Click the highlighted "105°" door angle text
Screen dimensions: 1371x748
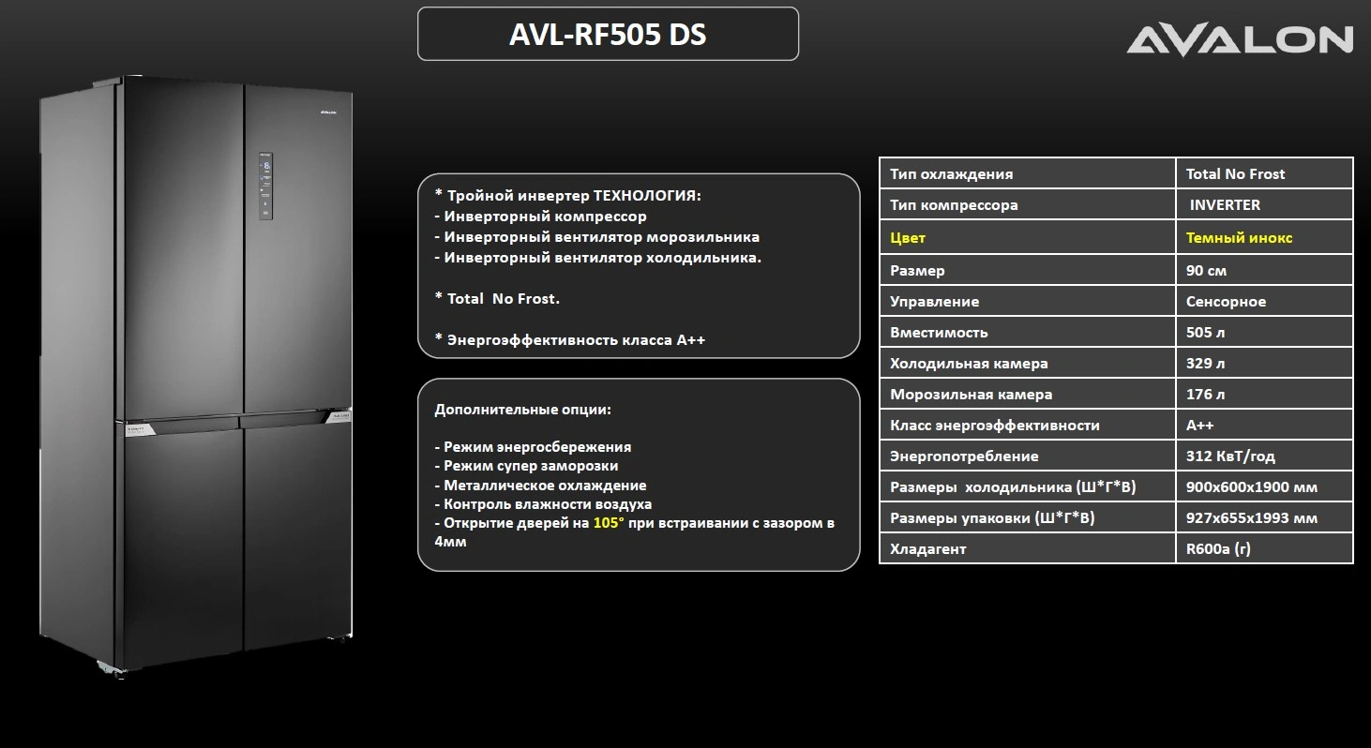click(x=608, y=523)
